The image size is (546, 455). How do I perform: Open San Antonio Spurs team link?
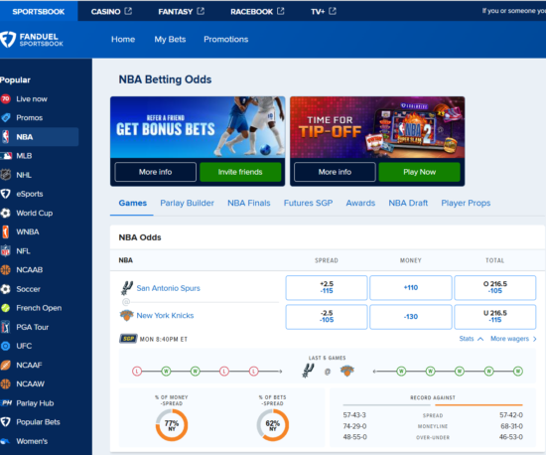[x=168, y=288]
